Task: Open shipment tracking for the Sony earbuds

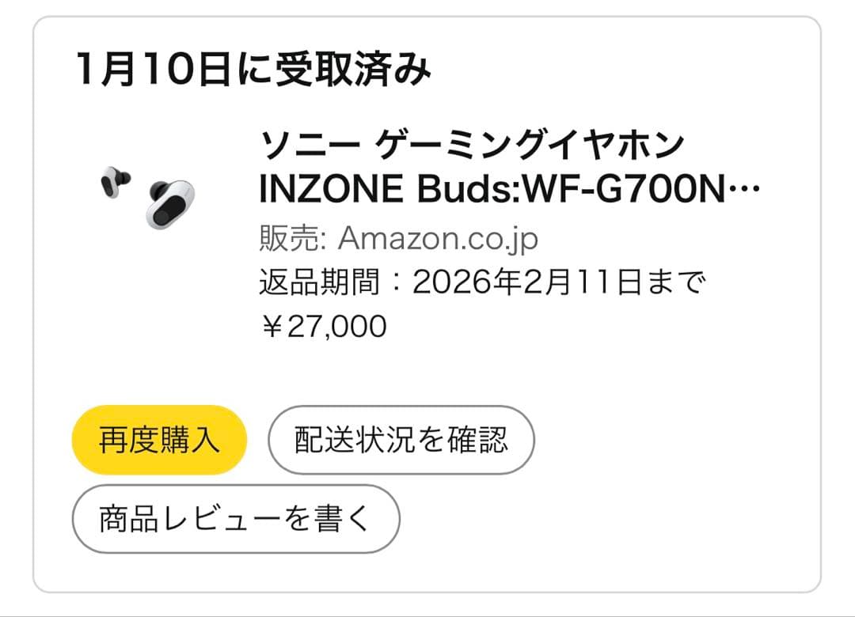Action: [401, 439]
